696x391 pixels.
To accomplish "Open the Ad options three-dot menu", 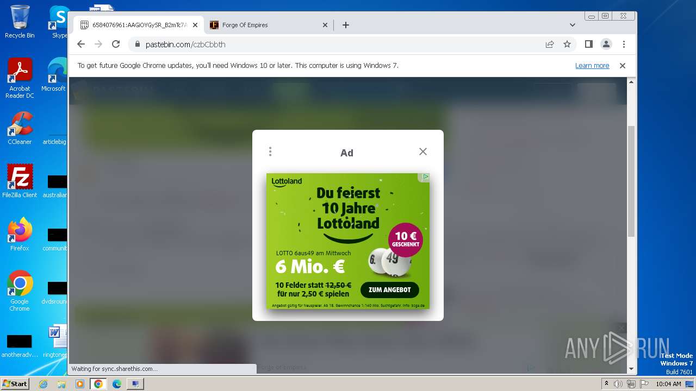I will click(270, 152).
